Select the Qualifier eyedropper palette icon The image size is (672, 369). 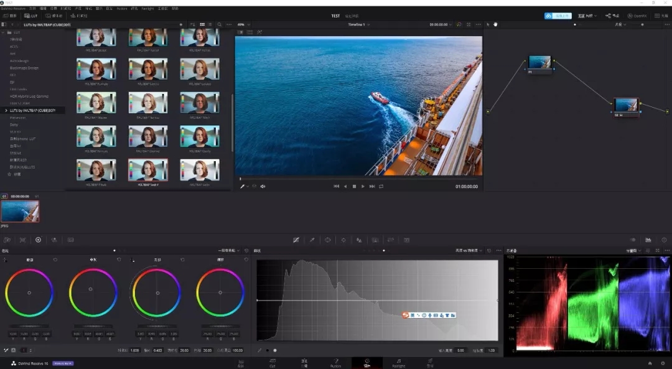tap(312, 240)
